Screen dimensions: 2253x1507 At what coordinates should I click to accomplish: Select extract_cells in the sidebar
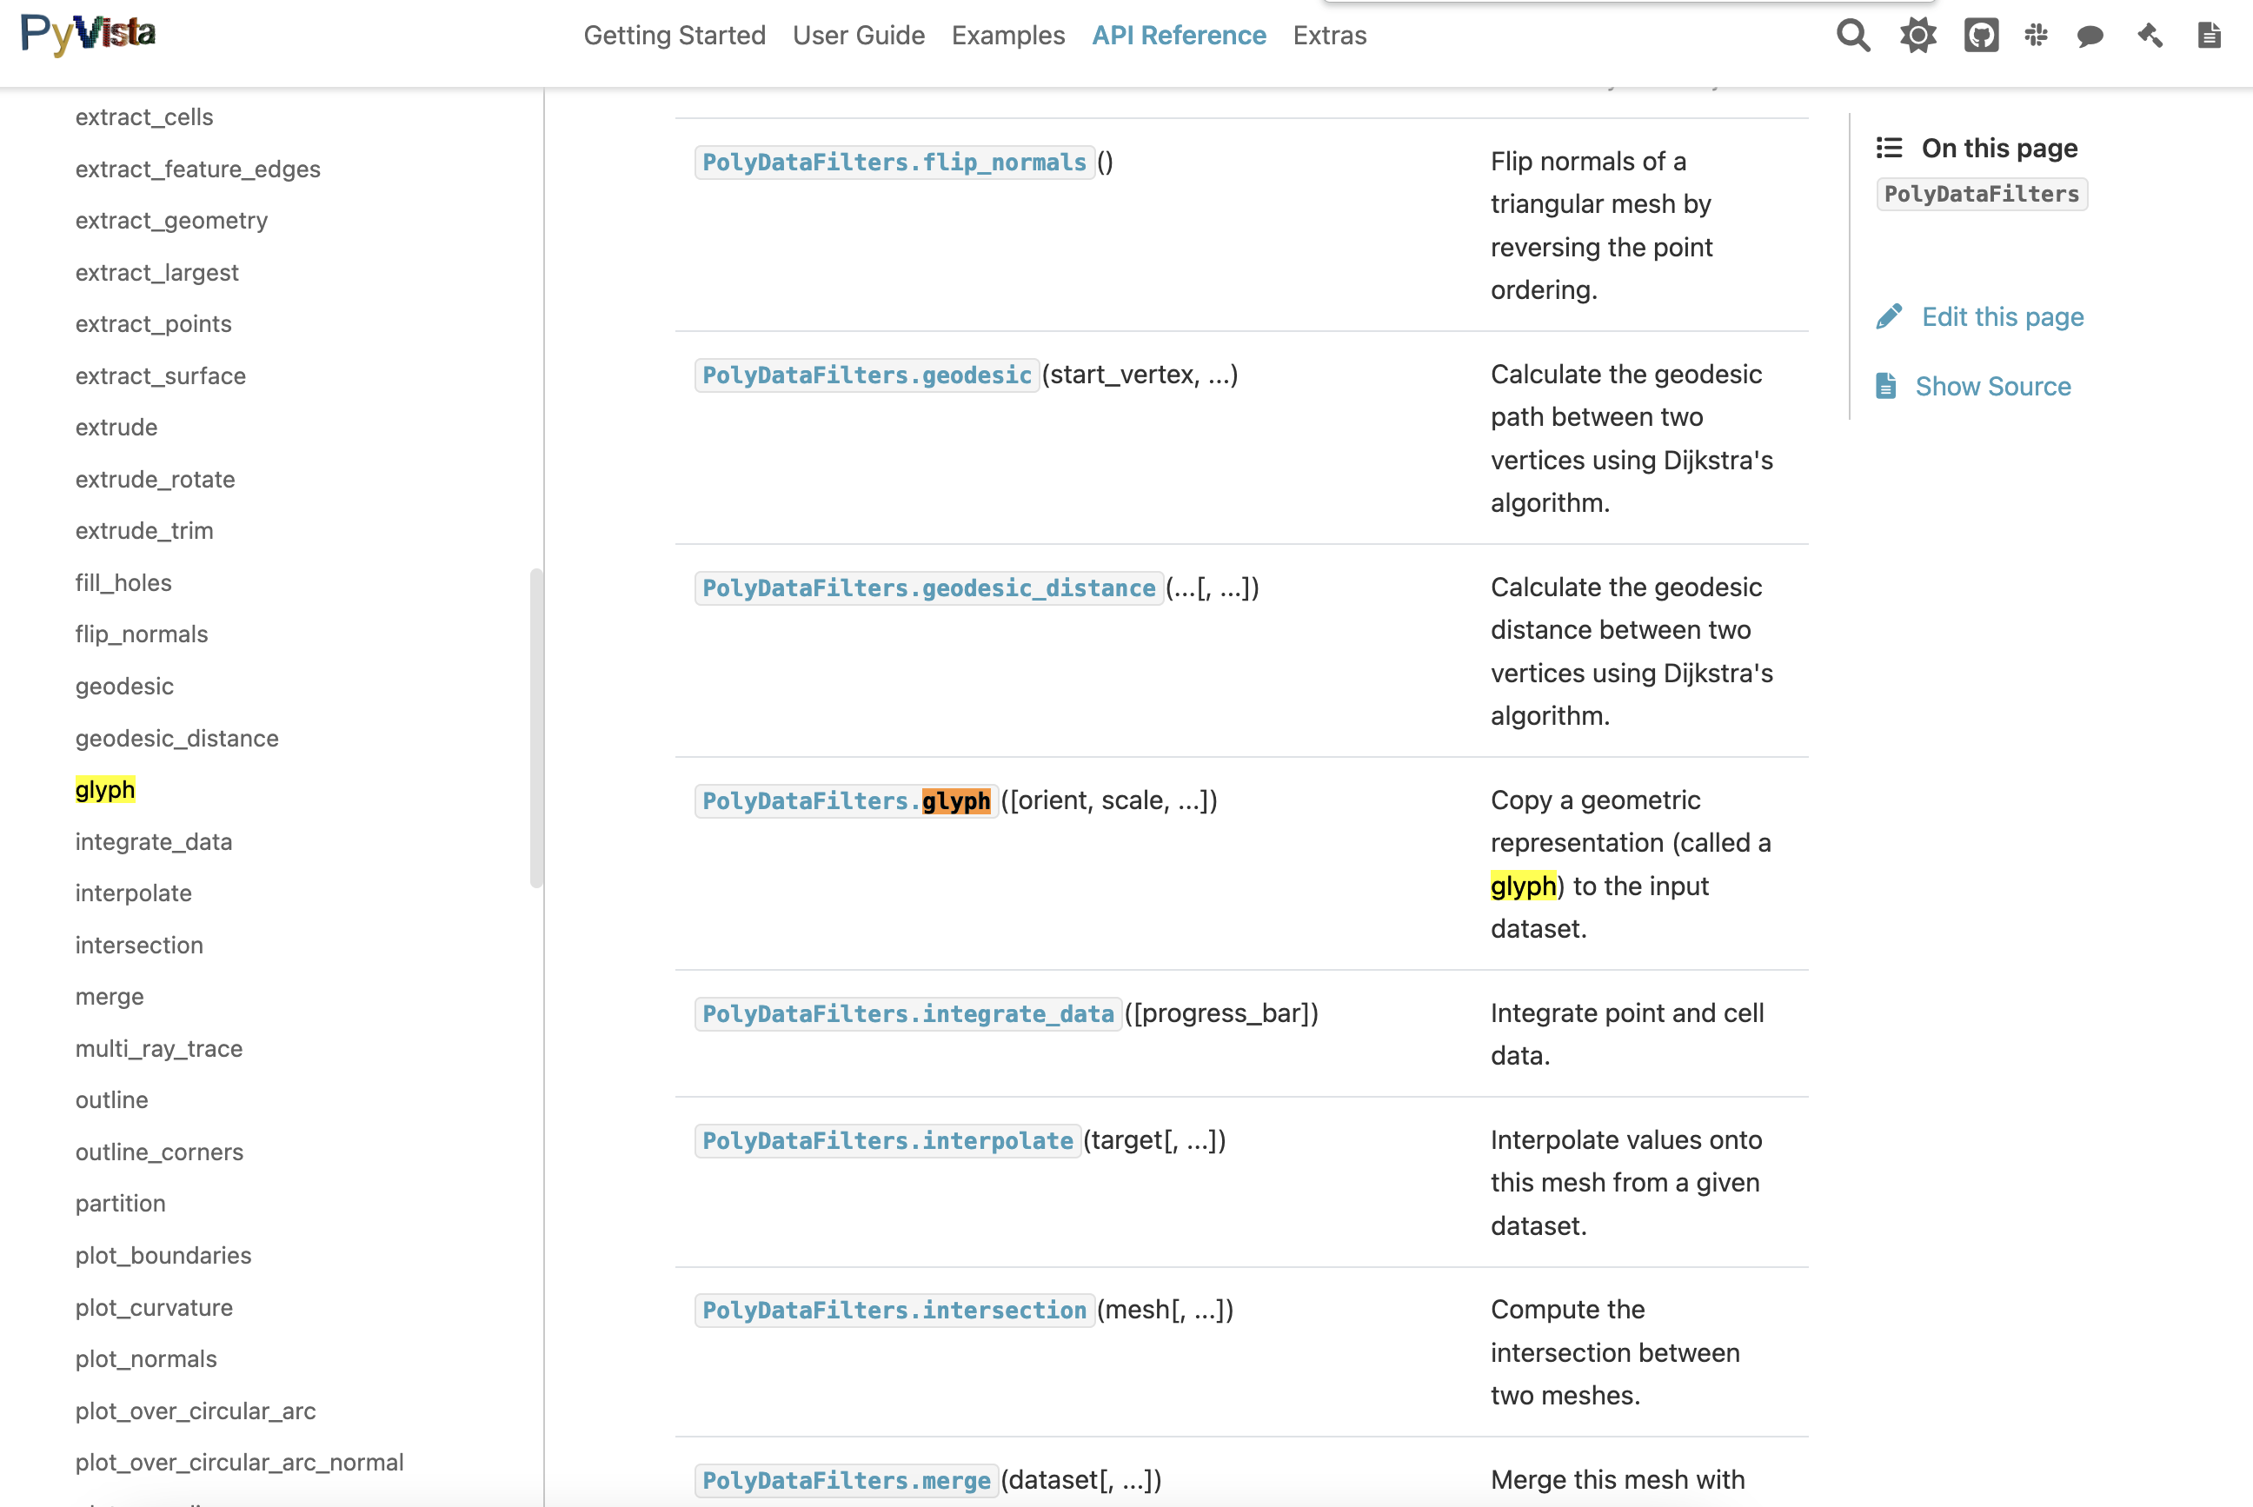[x=144, y=117]
